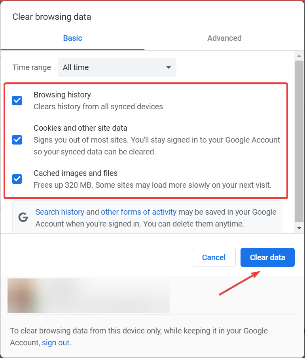Click the blurred account profile area
This screenshot has height=358, width=305.
pos(89,295)
